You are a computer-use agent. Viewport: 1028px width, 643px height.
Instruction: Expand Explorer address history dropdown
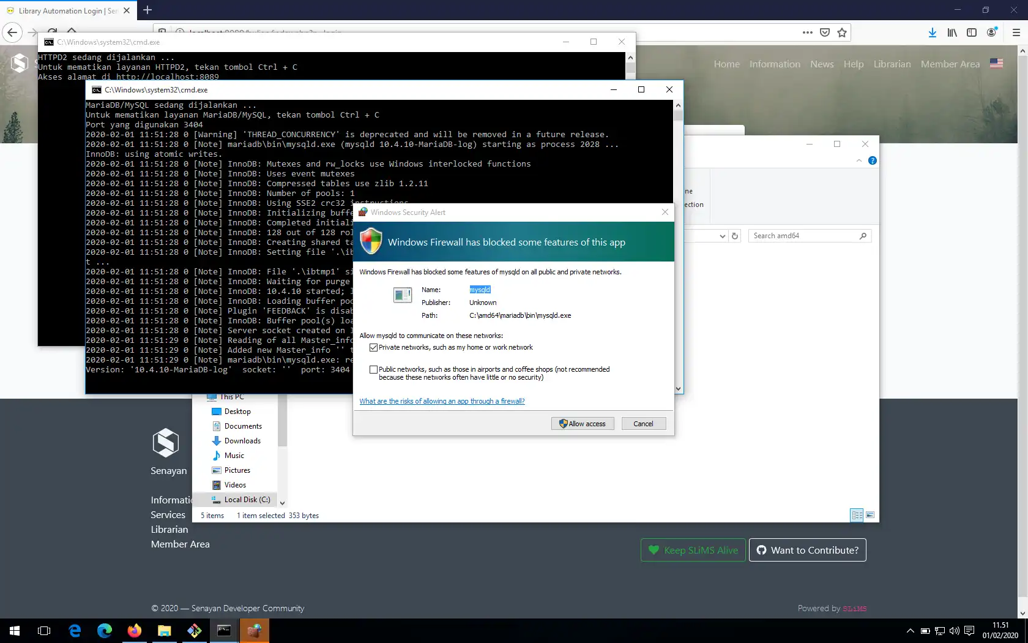point(722,236)
